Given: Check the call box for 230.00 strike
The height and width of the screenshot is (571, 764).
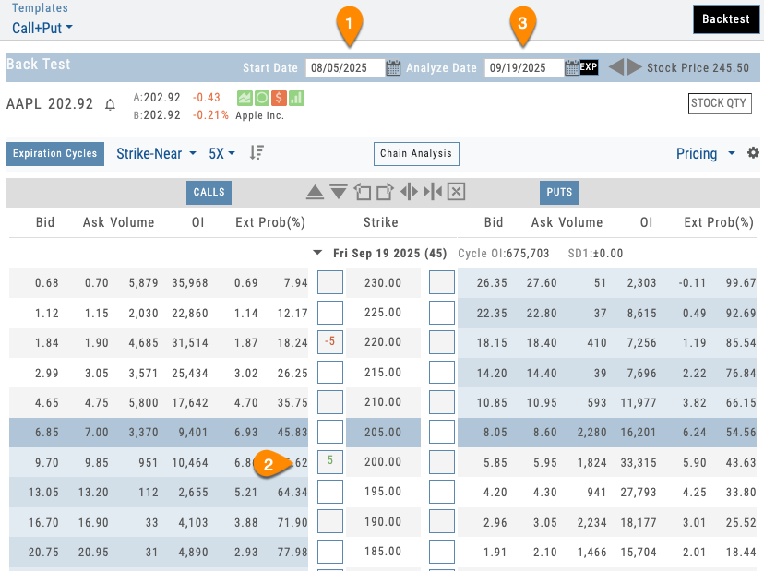Looking at the screenshot, I should (330, 282).
